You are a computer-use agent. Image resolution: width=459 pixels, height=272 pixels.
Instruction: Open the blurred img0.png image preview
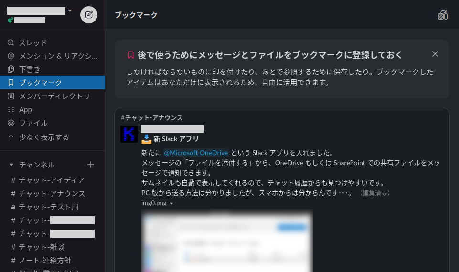[x=227, y=241]
